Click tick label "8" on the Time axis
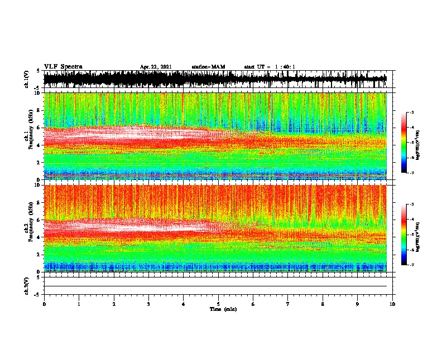This screenshot has height=341, width=442. [323, 304]
